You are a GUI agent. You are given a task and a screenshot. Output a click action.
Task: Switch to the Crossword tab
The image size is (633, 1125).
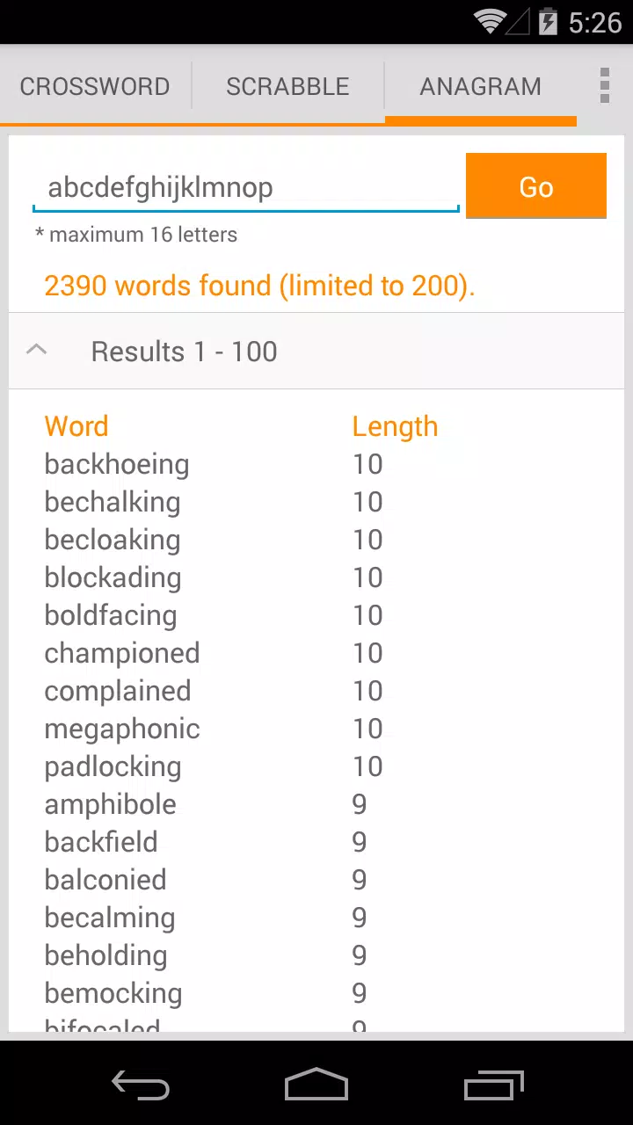[x=95, y=86]
